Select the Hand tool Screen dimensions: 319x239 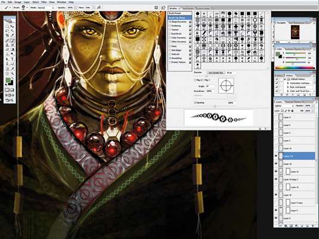[7, 73]
